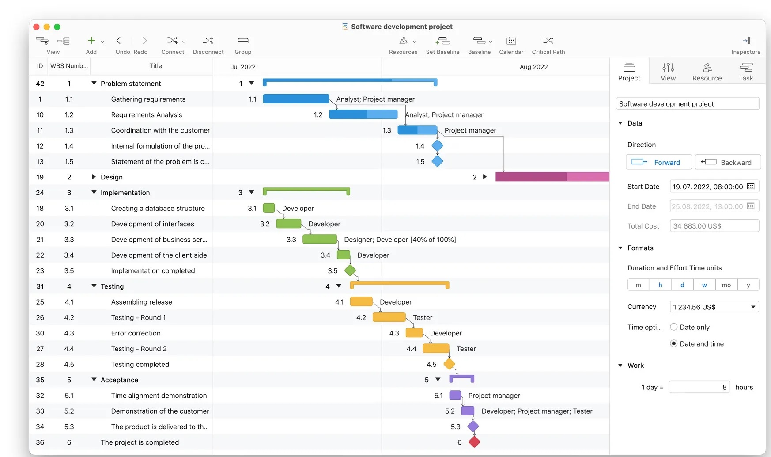Switch to the Resource inspector tab

(x=707, y=72)
